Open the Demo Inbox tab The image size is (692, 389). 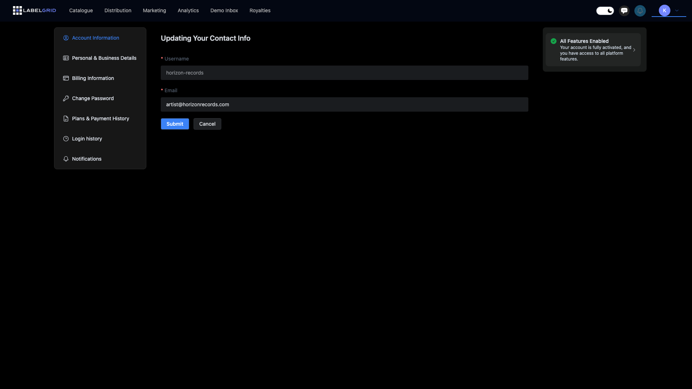tap(224, 10)
